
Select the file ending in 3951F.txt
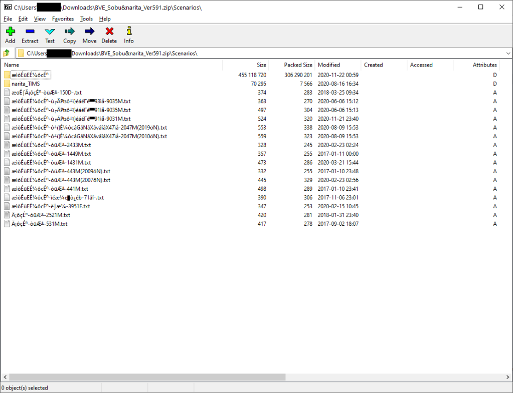click(x=51, y=206)
